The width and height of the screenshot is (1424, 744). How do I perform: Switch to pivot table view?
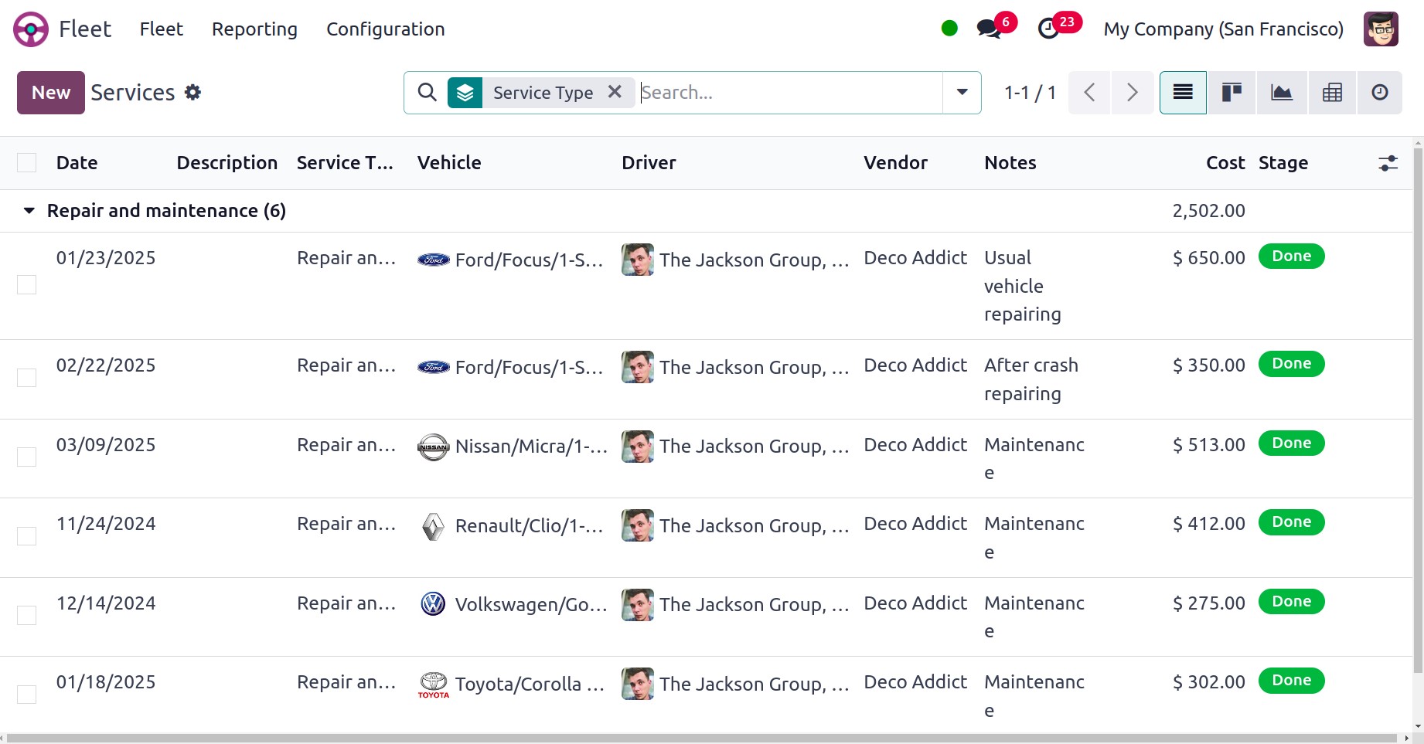point(1332,93)
